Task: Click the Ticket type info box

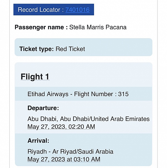Action: (83, 47)
